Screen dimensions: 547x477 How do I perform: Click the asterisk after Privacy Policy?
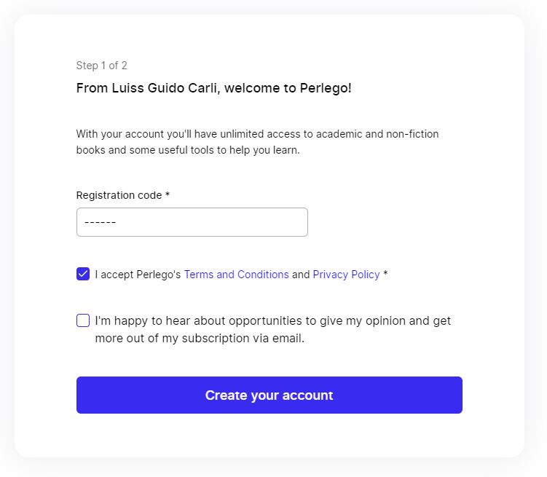pos(385,275)
